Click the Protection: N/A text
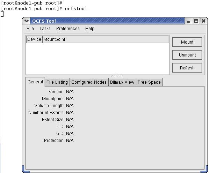The image size is (209, 173). (59, 141)
